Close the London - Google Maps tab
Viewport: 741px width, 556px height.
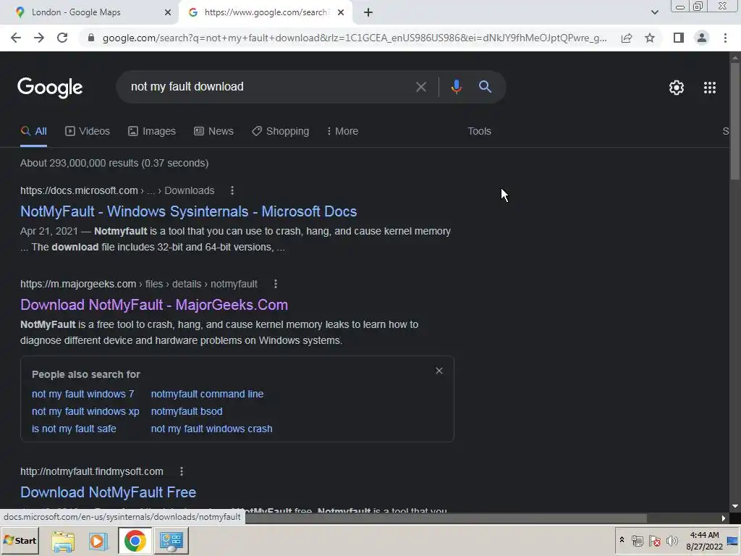168,13
